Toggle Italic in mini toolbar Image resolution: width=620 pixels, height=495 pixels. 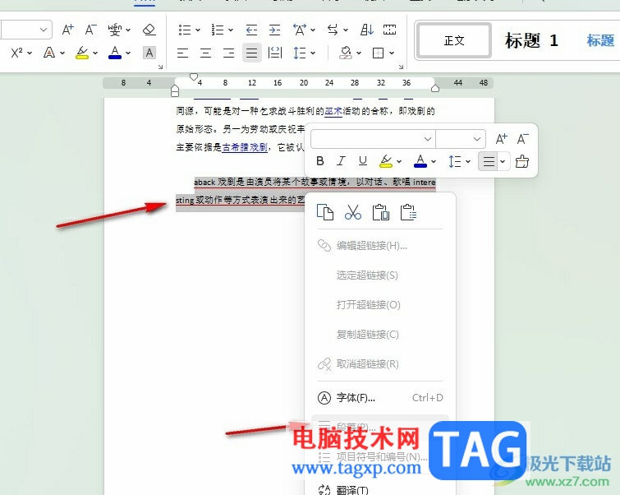tap(341, 161)
